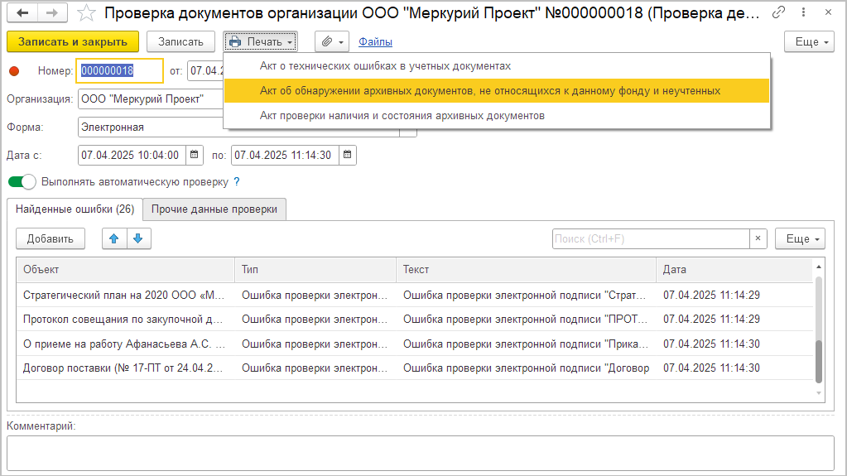Open the 'Еще' menu beside the search box
This screenshot has height=476, width=847.
click(x=800, y=238)
